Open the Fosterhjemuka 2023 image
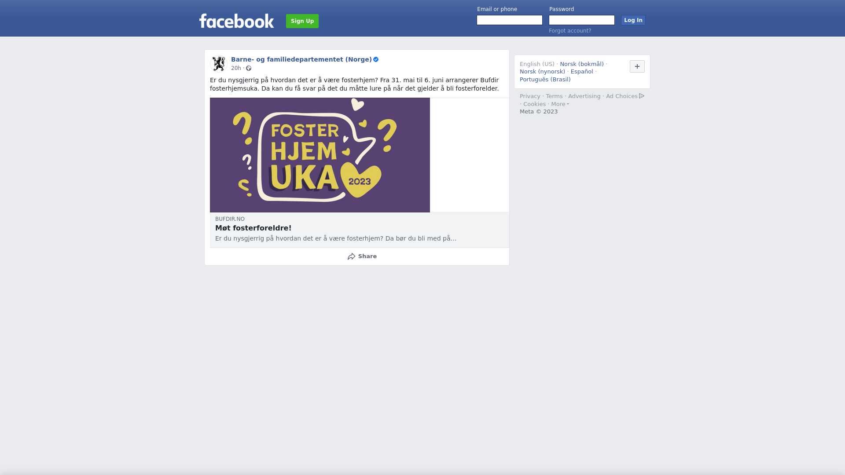The image size is (845, 475). (320, 155)
